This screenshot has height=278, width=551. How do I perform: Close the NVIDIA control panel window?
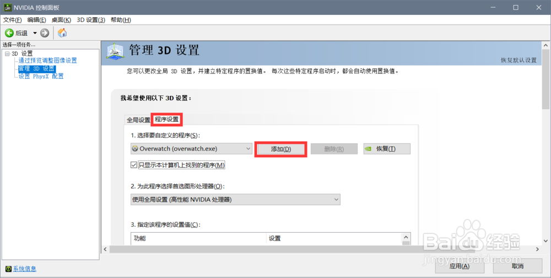pos(539,7)
